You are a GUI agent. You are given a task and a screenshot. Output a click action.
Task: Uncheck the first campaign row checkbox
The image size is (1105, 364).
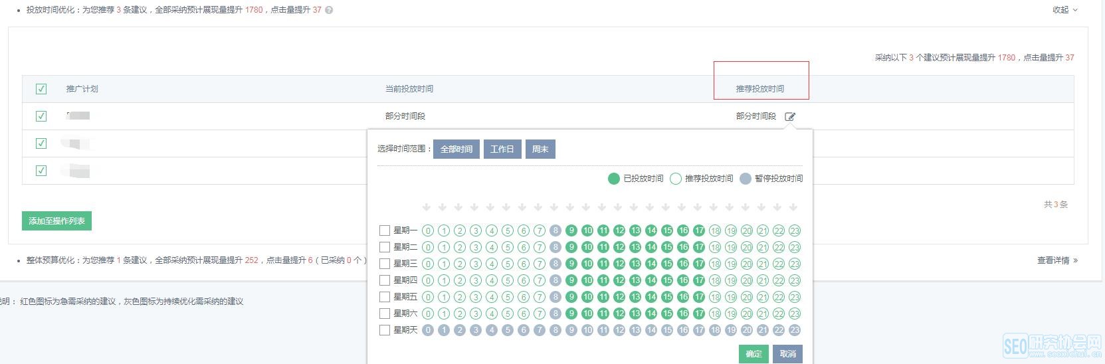click(41, 116)
